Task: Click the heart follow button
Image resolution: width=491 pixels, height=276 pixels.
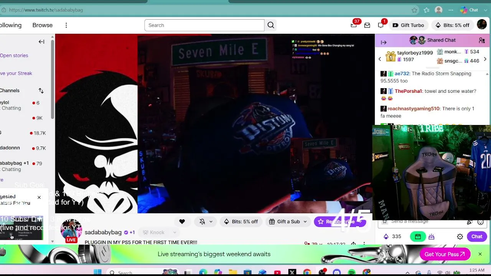Action: click(182, 222)
